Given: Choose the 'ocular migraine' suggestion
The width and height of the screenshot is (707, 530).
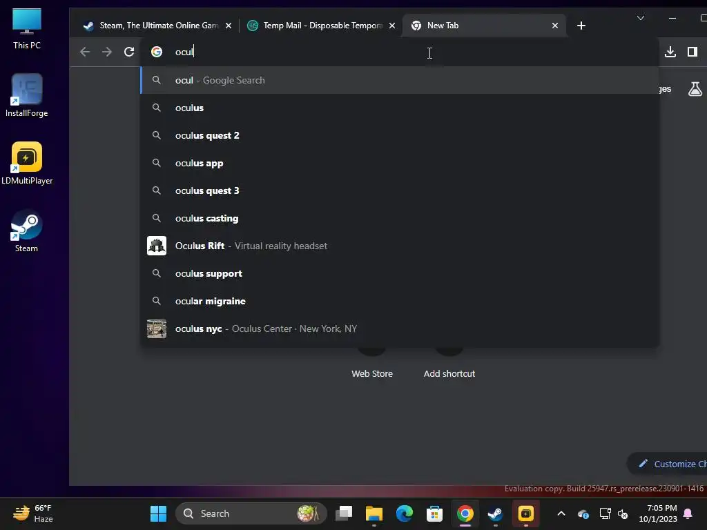Looking at the screenshot, I should pos(400,301).
